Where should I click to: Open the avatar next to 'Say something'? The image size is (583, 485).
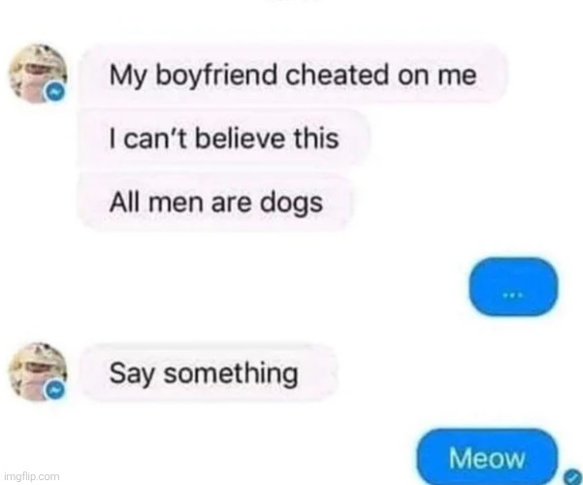point(38,372)
